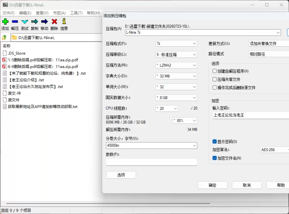This screenshot has height=214, width=289.
Task: Select the 1-5 pdf file icon
Action: coord(4,60)
